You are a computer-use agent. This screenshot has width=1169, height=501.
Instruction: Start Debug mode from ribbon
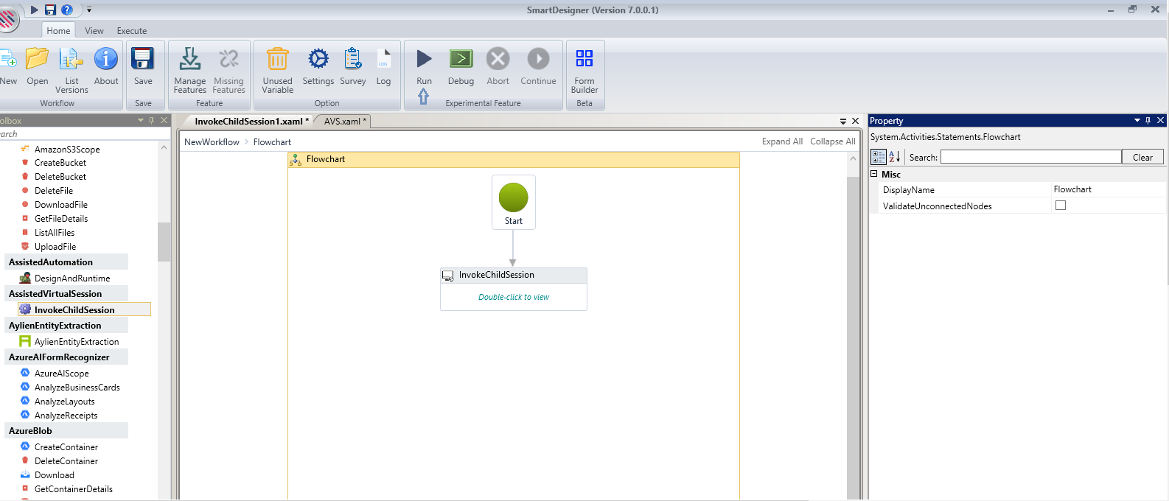[461, 60]
